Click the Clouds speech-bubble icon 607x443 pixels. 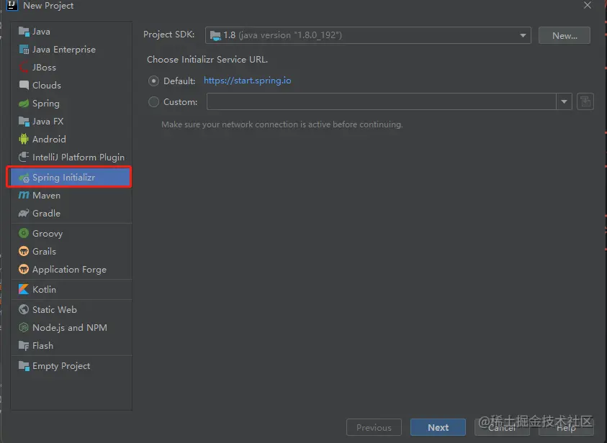24,85
